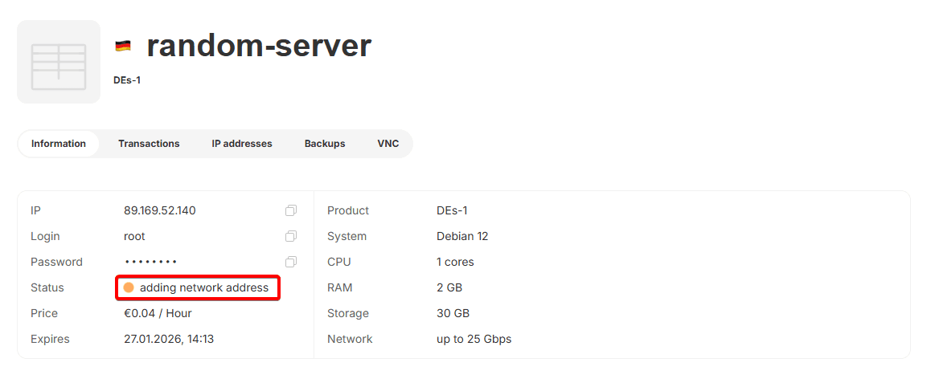Copy the IP address using copy icon

(291, 210)
